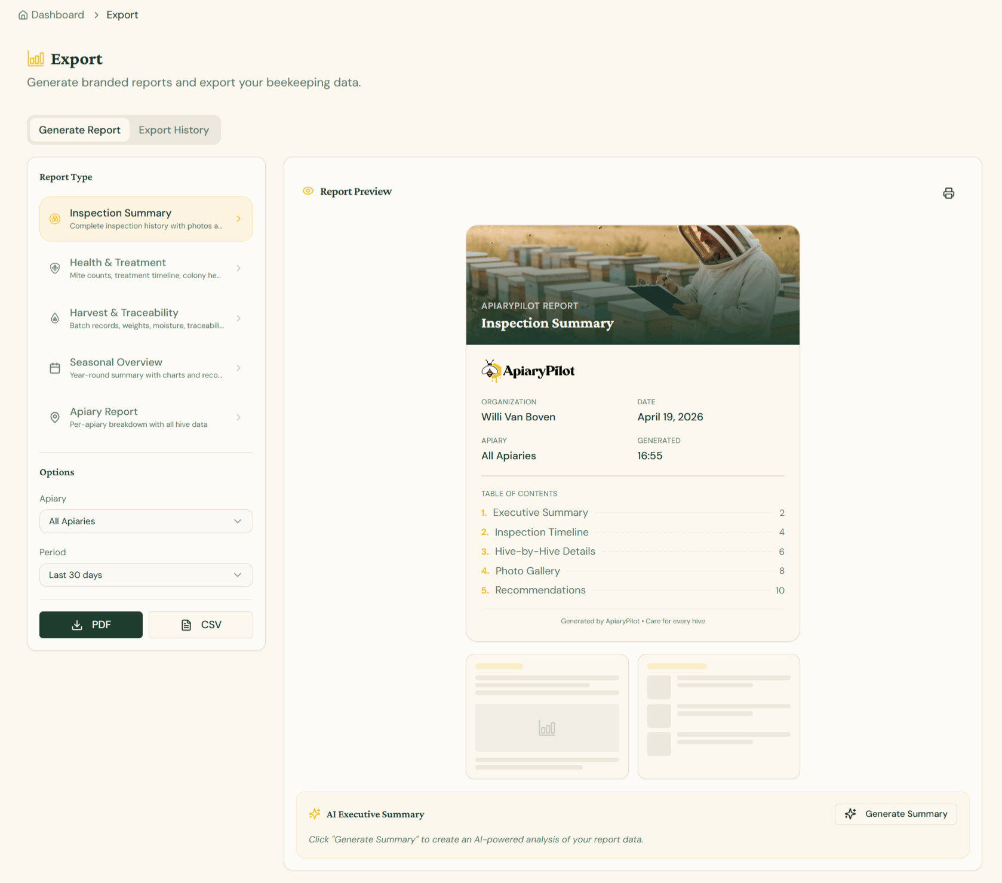Image resolution: width=1002 pixels, height=883 pixels.
Task: Export the data as CSV
Action: (x=201, y=624)
